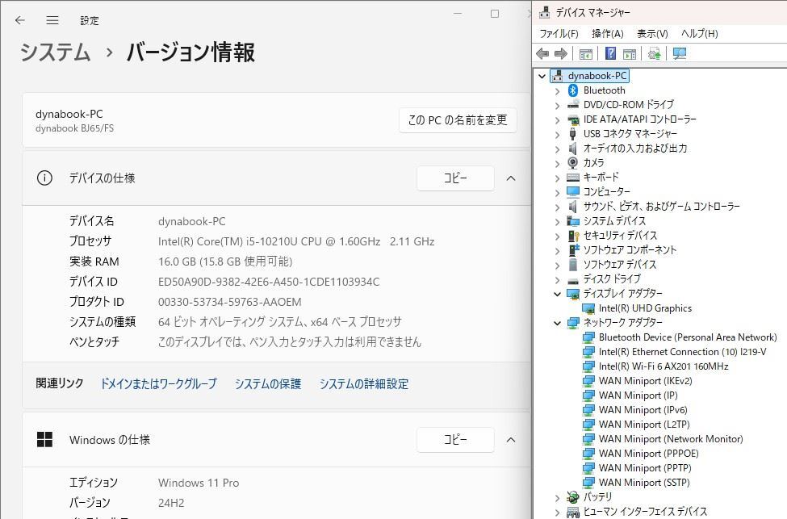Select WAN Miniport (IKEv2)
Image resolution: width=787 pixels, height=519 pixels.
click(x=645, y=381)
